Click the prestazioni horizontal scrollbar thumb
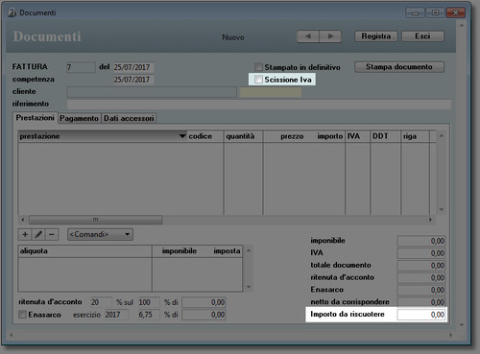The width and height of the screenshot is (480, 354). point(96,220)
